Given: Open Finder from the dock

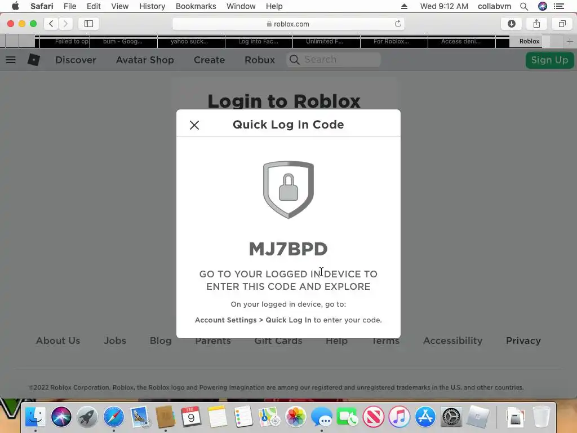Looking at the screenshot, I should coord(35,417).
